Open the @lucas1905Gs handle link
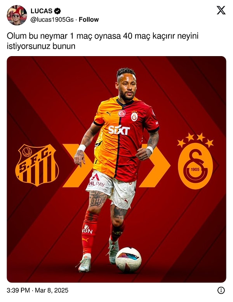The image size is (233, 302). 52,19
